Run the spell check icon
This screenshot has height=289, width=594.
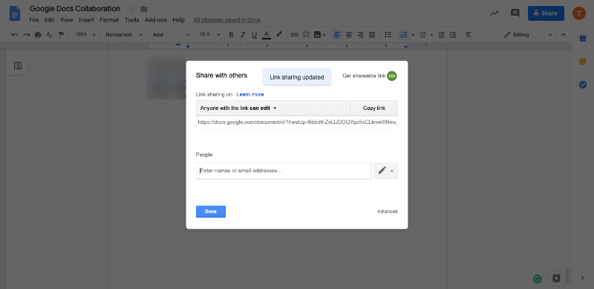[49, 34]
